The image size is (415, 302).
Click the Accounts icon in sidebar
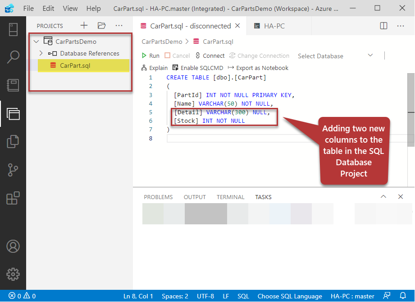(x=13, y=246)
